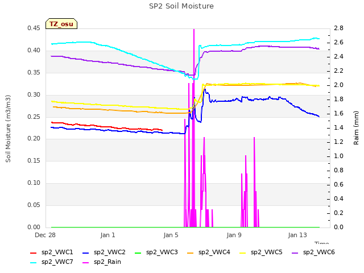Click the Raim (mm) right axis label
364x273 pixels.
coord(356,128)
